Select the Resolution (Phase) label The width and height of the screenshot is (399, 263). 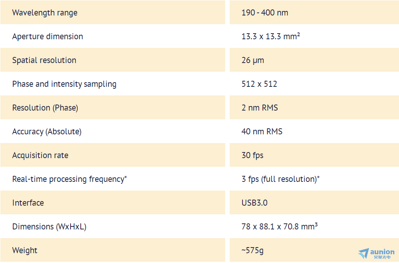pyautogui.click(x=45, y=108)
